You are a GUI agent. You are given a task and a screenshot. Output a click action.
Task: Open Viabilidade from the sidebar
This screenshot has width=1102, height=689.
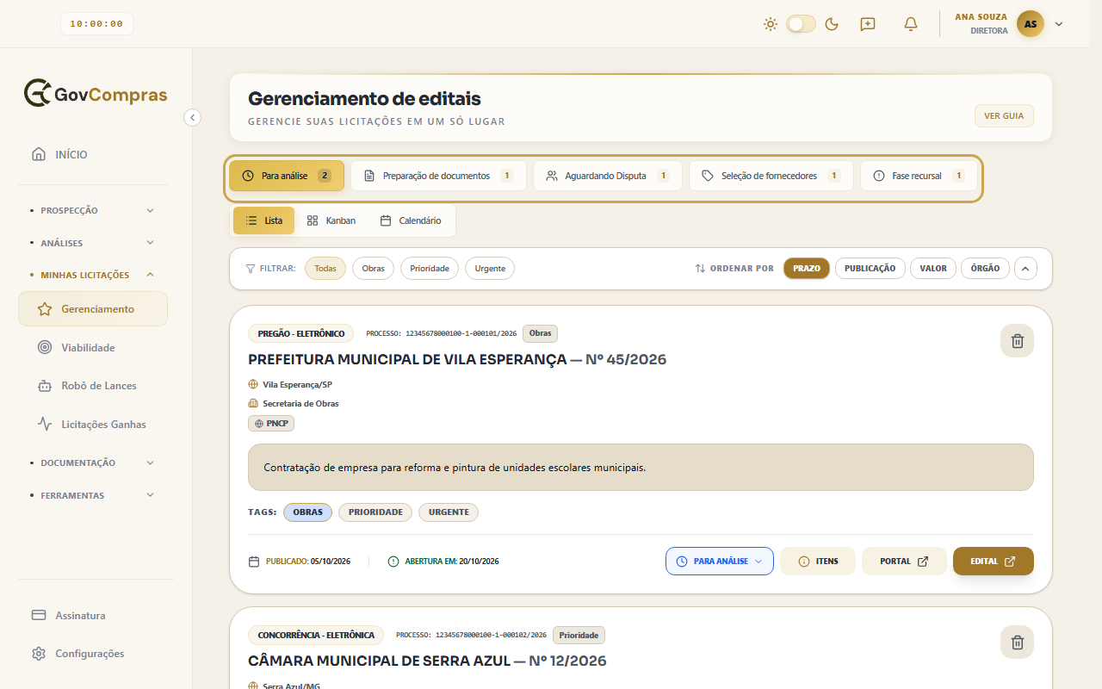(93, 348)
